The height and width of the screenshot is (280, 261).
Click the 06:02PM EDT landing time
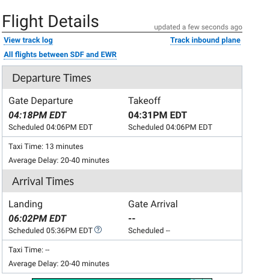[x=37, y=219]
